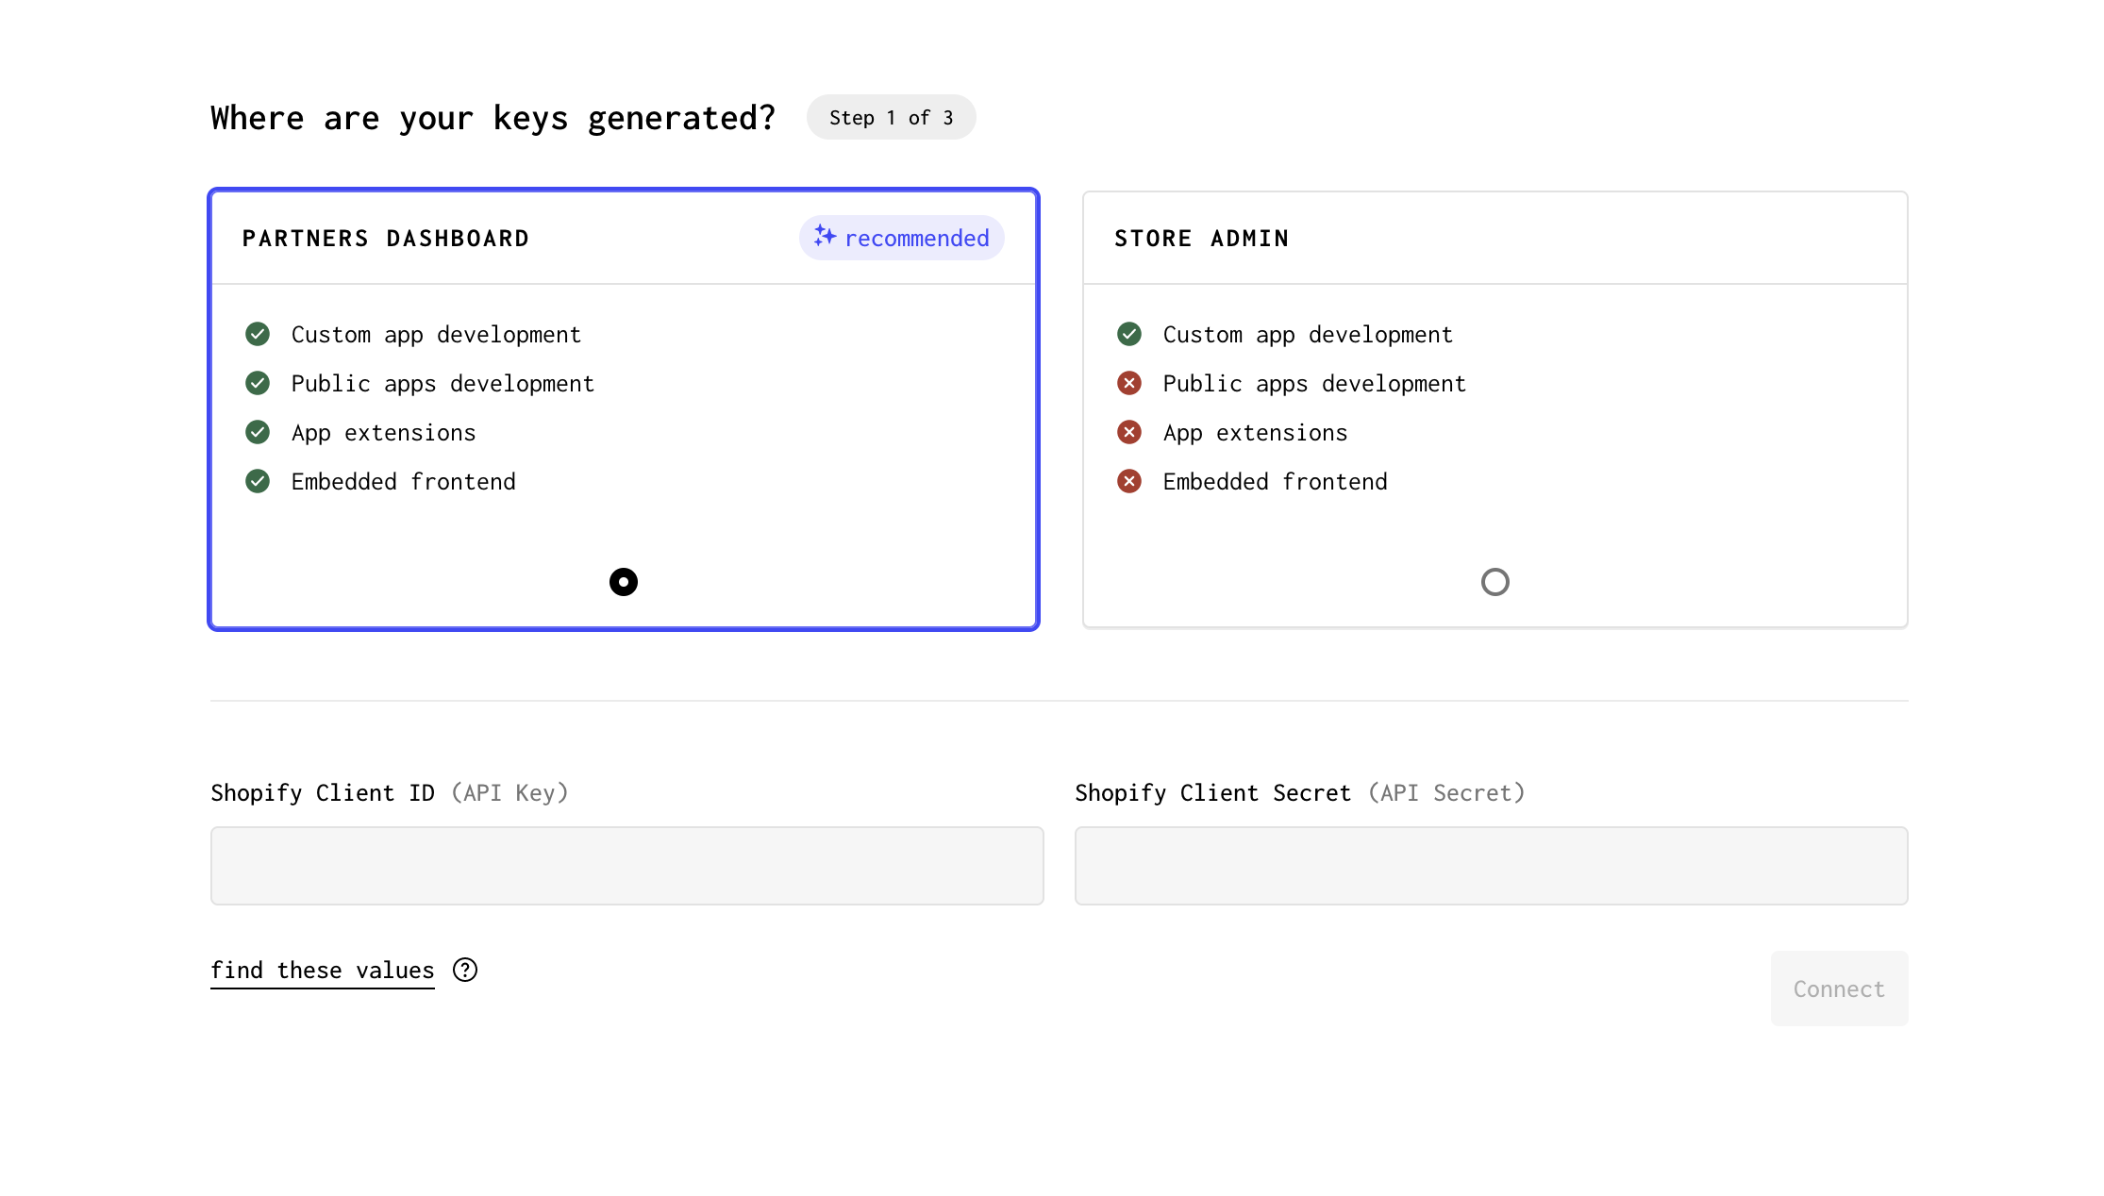Click the App extensions checkmark icon
The width and height of the screenshot is (2104, 1196).
pyautogui.click(x=258, y=432)
